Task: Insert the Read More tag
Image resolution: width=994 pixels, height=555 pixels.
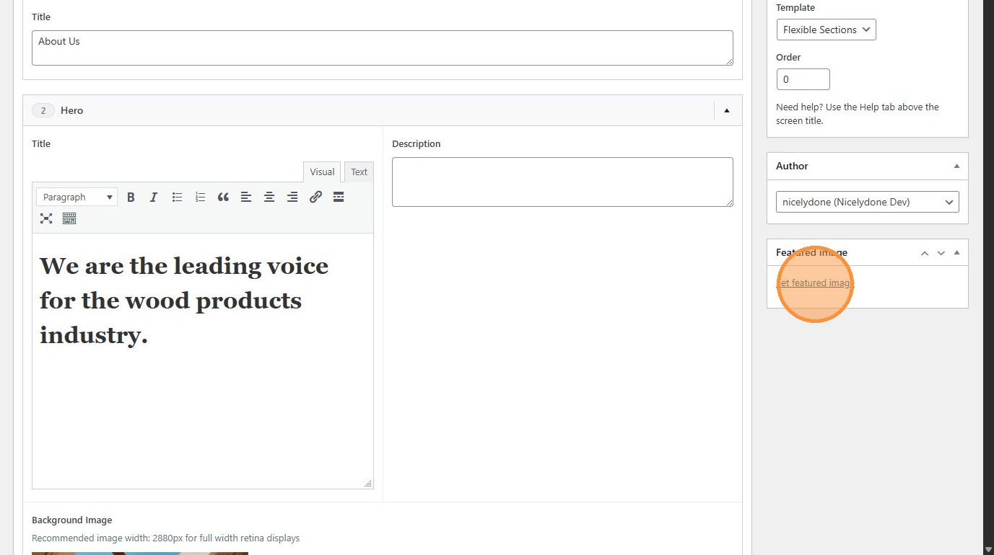Action: (x=339, y=197)
